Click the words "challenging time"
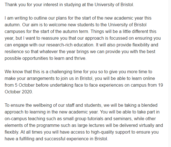Screen dimensions: 171x147 61,72
